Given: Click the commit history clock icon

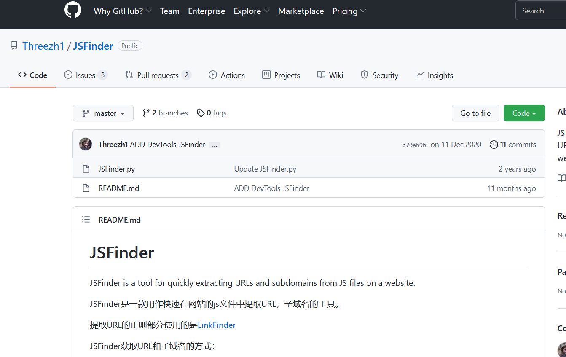Looking at the screenshot, I should 494,145.
